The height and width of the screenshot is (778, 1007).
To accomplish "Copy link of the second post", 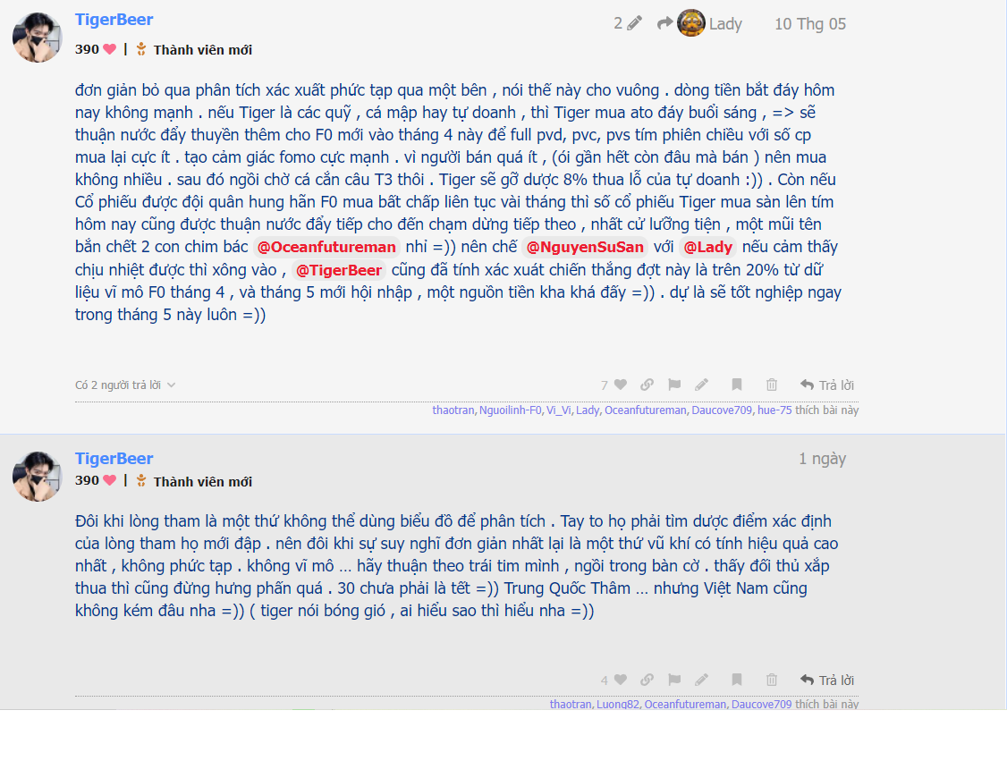I will [647, 679].
